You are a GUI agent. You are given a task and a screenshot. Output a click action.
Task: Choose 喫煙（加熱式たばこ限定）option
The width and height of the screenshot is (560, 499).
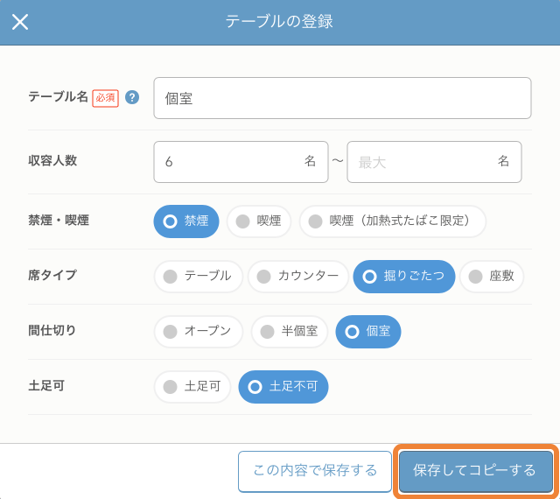(x=392, y=221)
